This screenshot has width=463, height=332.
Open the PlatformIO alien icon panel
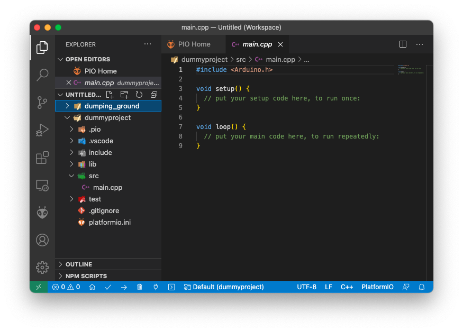click(42, 213)
